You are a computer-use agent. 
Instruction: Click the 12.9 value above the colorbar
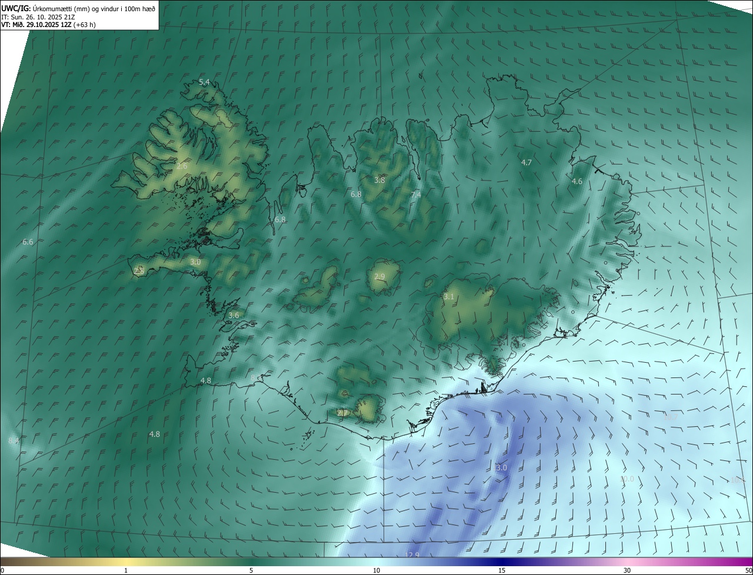pos(412,554)
